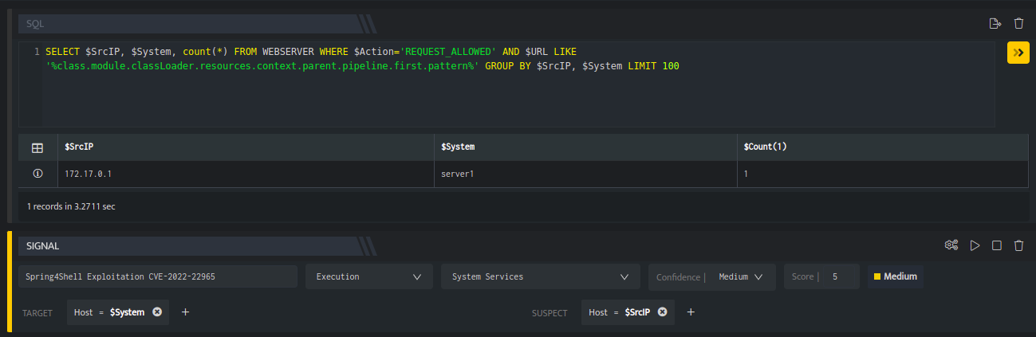Select the 172.17.0.1 cell
Viewport: 1036px width, 337px height.
pos(245,173)
